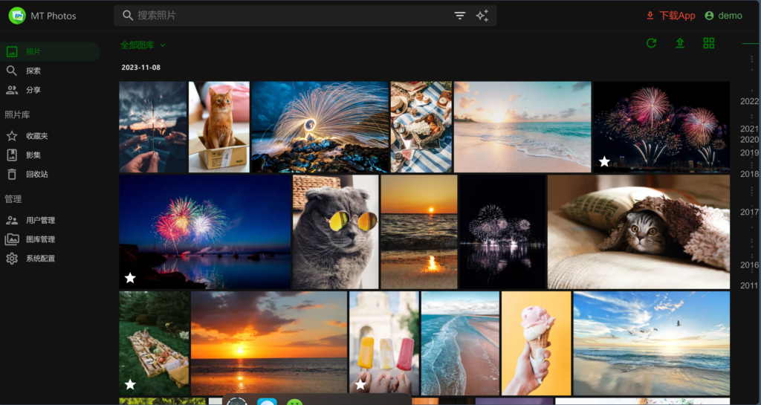This screenshot has height=405, width=761.
Task: Click the 影集 album icon
Action: coord(12,155)
